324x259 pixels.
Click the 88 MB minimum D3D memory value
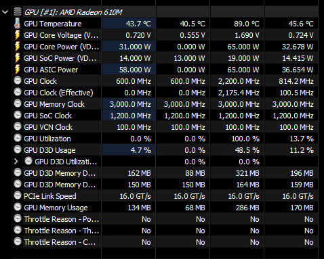[195, 173]
